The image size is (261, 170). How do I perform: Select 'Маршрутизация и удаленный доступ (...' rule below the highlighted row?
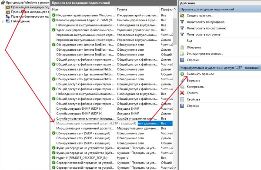[111, 128]
